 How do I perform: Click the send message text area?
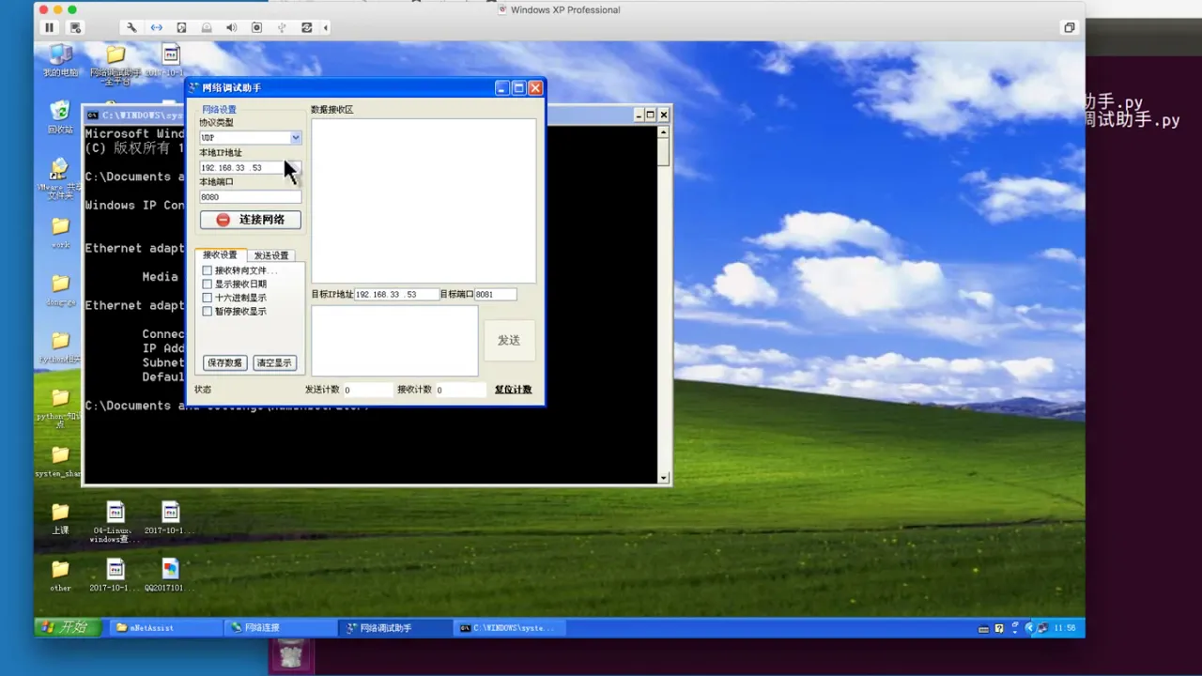[x=394, y=340]
